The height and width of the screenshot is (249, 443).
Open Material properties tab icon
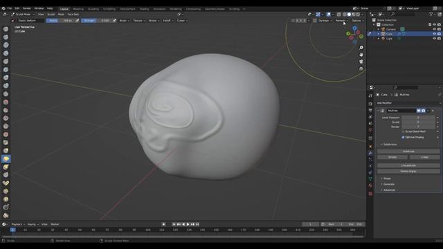click(x=370, y=185)
